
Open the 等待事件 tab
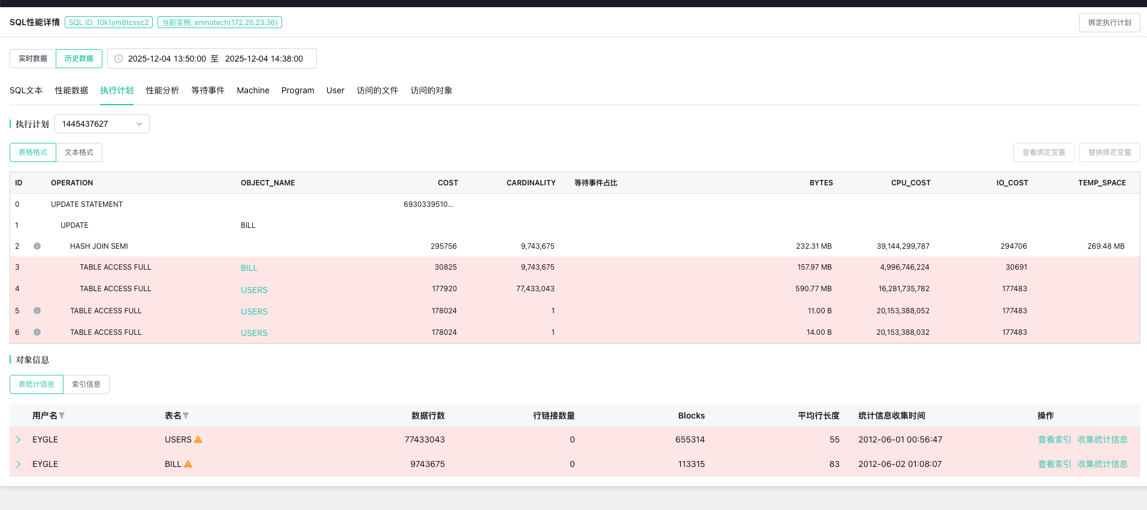pos(208,90)
